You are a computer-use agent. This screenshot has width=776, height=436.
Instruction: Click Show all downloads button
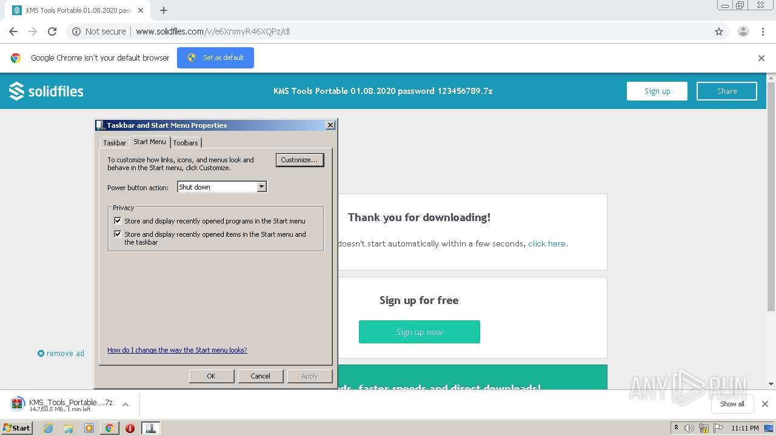(732, 404)
